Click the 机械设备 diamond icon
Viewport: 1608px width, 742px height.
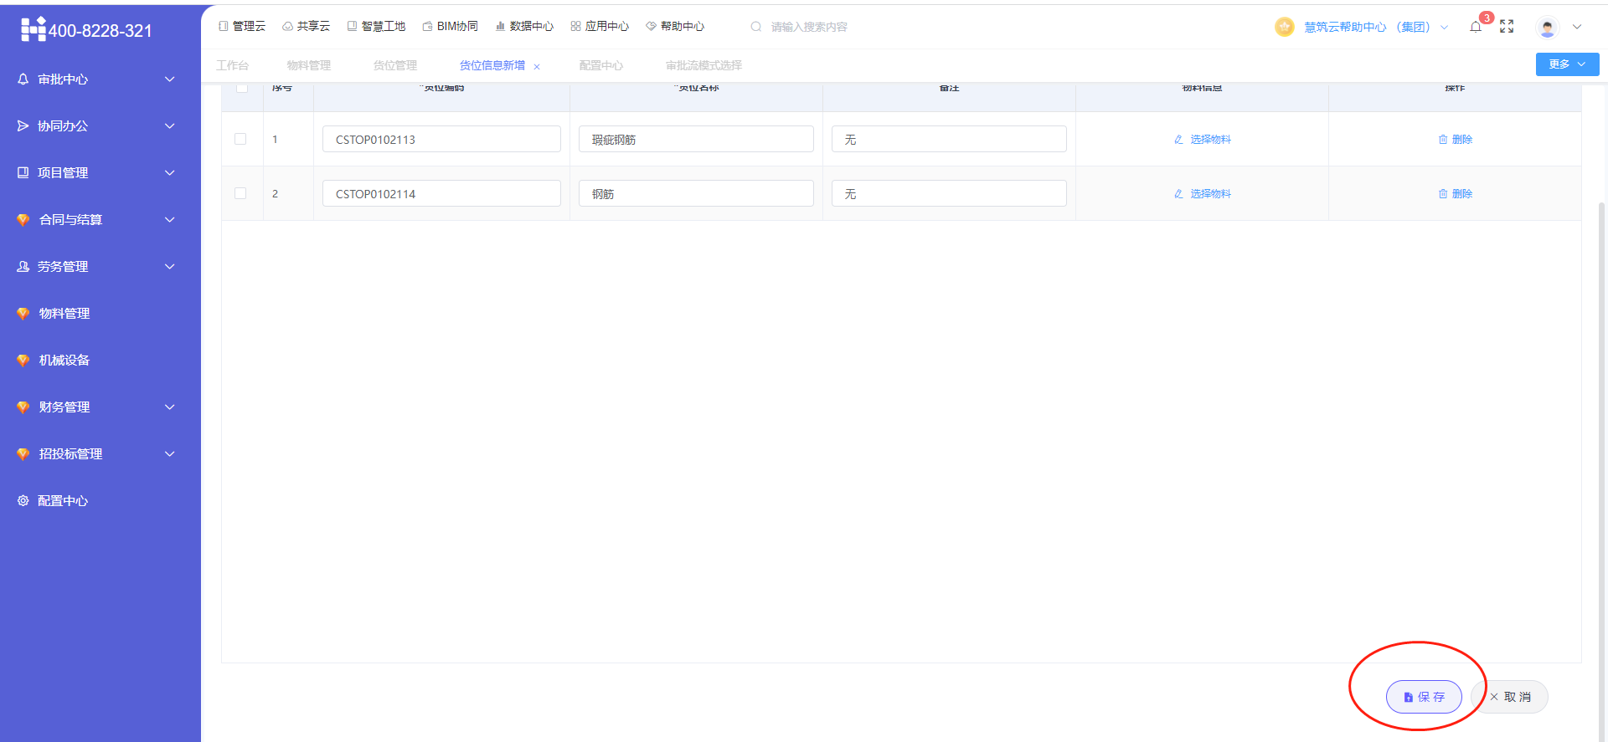click(23, 360)
